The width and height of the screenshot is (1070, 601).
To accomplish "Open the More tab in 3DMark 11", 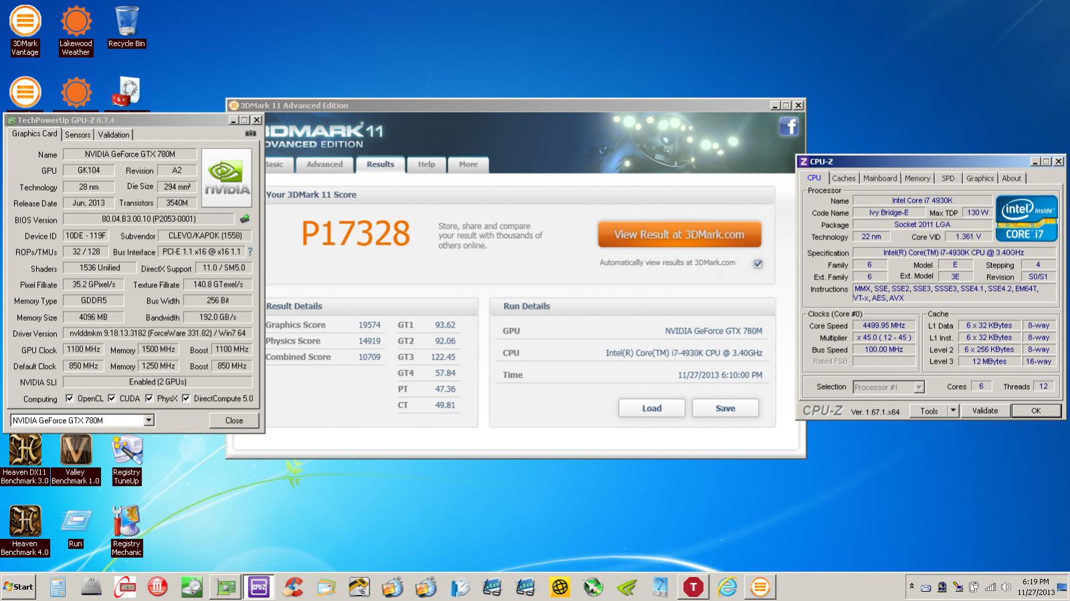I will (x=468, y=164).
